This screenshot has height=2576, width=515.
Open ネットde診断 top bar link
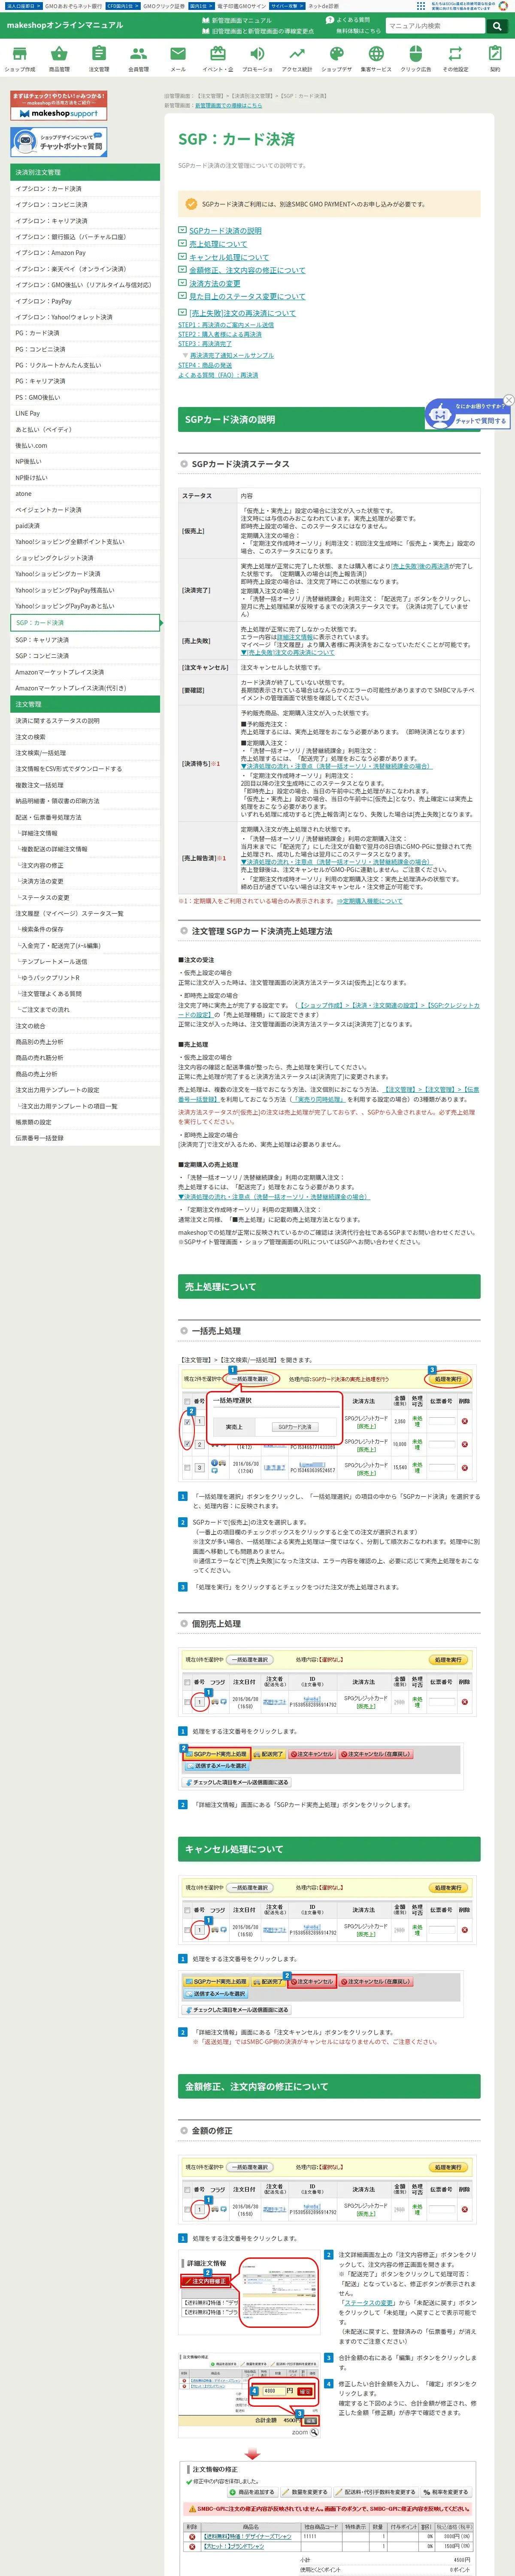point(324,6)
